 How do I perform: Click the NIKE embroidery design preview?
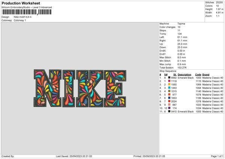click(x=80, y=88)
